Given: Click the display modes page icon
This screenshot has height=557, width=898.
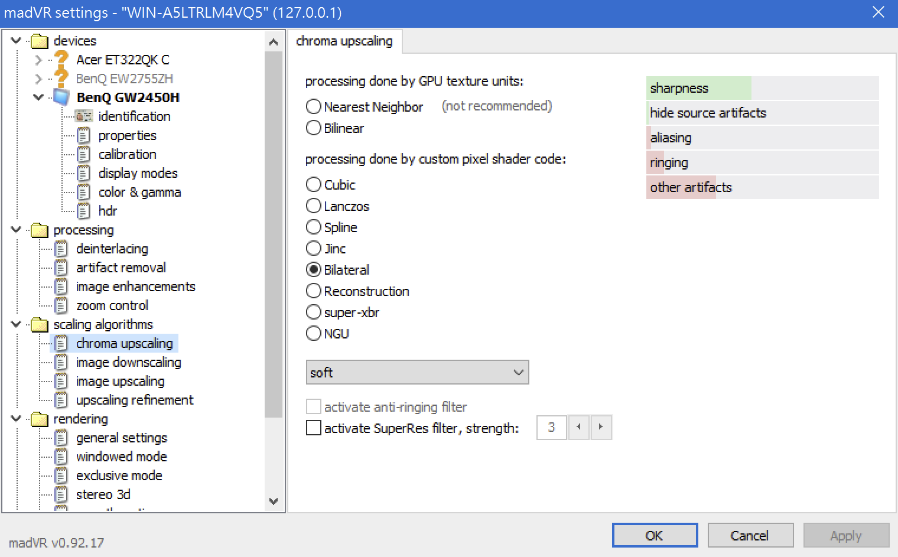Looking at the screenshot, I should (x=84, y=173).
